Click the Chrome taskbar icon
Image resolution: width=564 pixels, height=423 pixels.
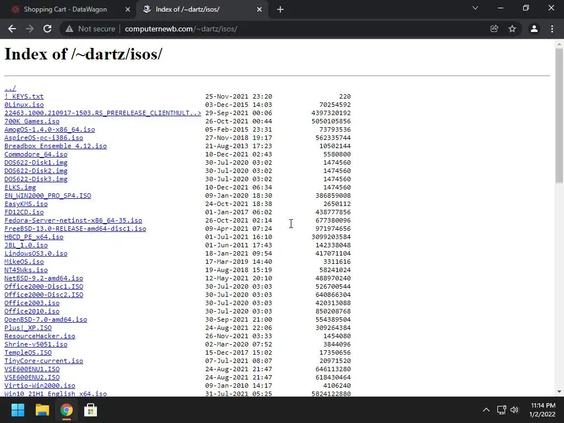66,410
